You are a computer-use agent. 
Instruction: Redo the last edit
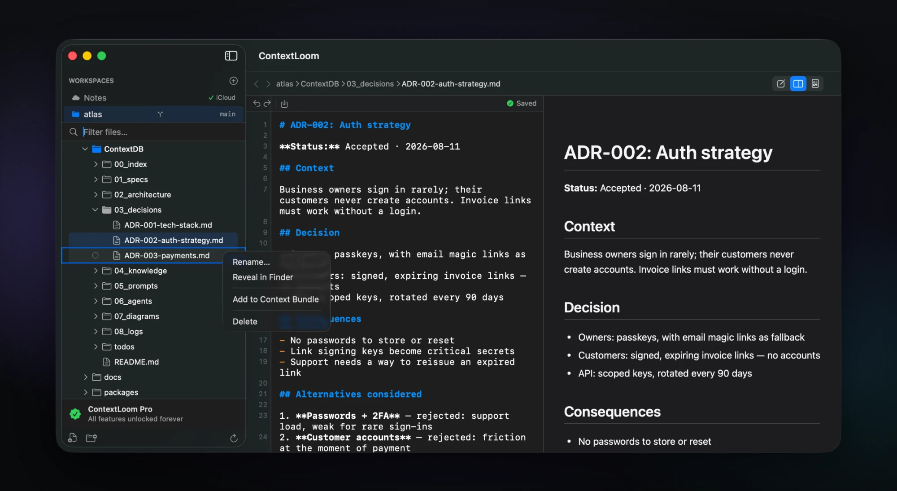coord(267,104)
